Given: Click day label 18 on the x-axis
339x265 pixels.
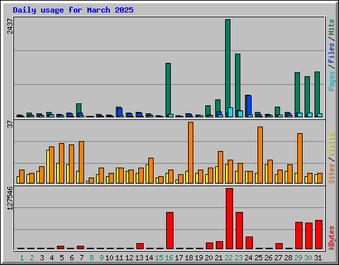Looking at the screenshot, I should (x=189, y=258).
